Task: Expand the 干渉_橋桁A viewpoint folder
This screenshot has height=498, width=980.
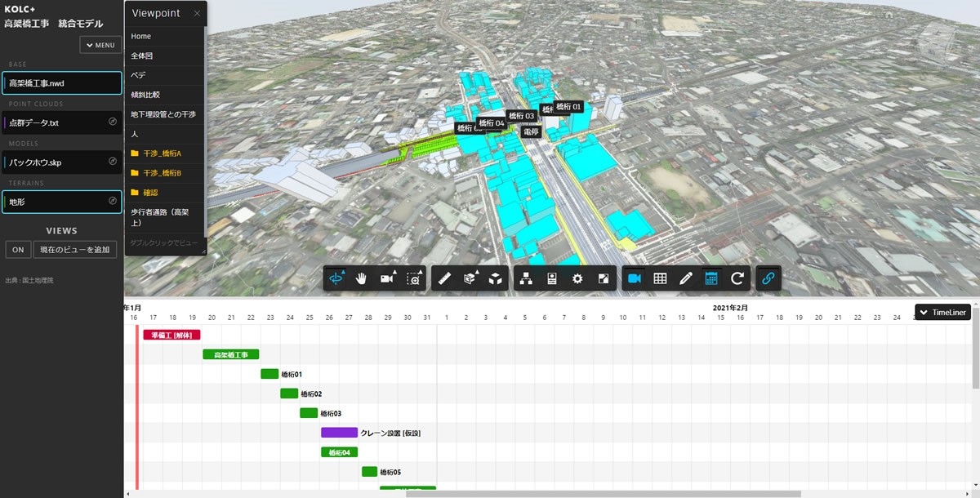Action: (x=162, y=153)
